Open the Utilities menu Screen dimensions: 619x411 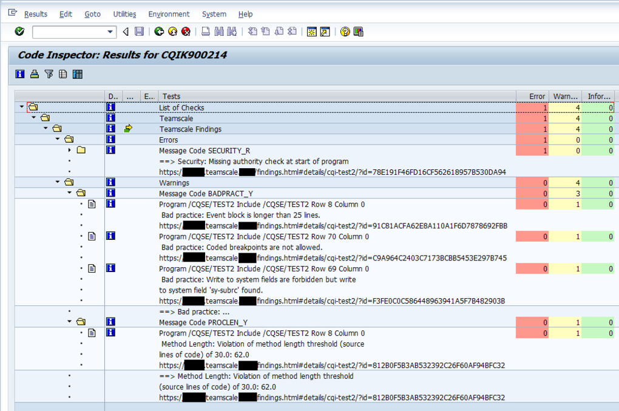[124, 14]
